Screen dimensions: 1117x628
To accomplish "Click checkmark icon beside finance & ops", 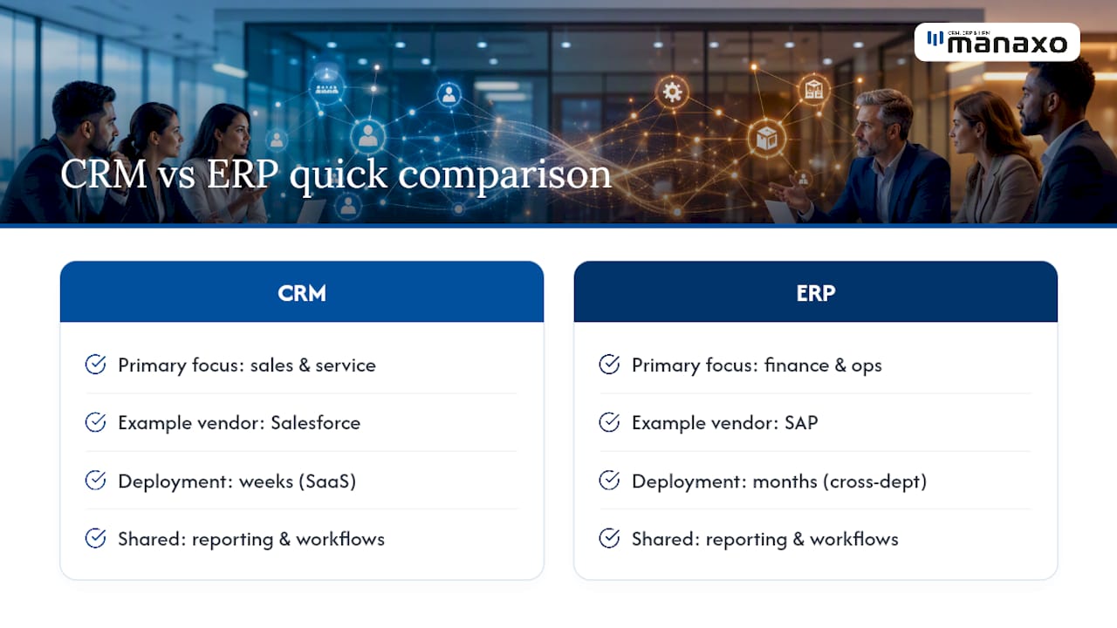I will pyautogui.click(x=609, y=365).
